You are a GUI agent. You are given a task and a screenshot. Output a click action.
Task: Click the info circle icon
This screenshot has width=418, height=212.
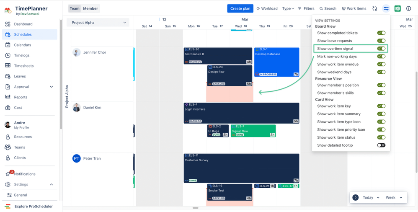(408, 8)
